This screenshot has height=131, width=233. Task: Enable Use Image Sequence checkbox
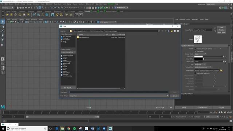point(195,73)
